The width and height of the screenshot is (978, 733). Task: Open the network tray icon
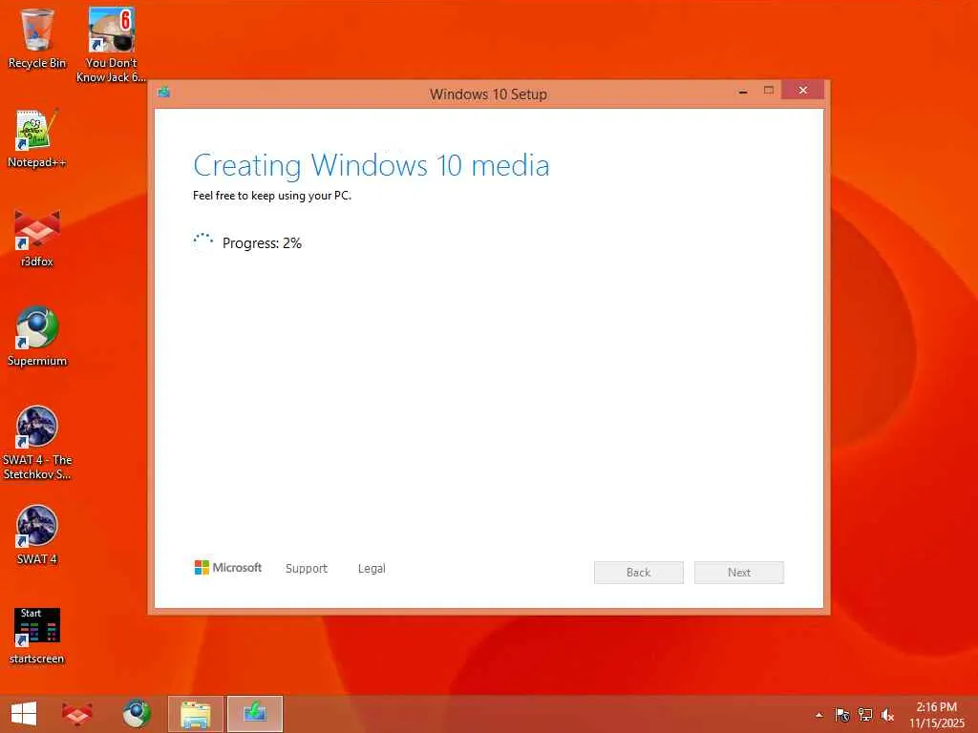tap(864, 715)
